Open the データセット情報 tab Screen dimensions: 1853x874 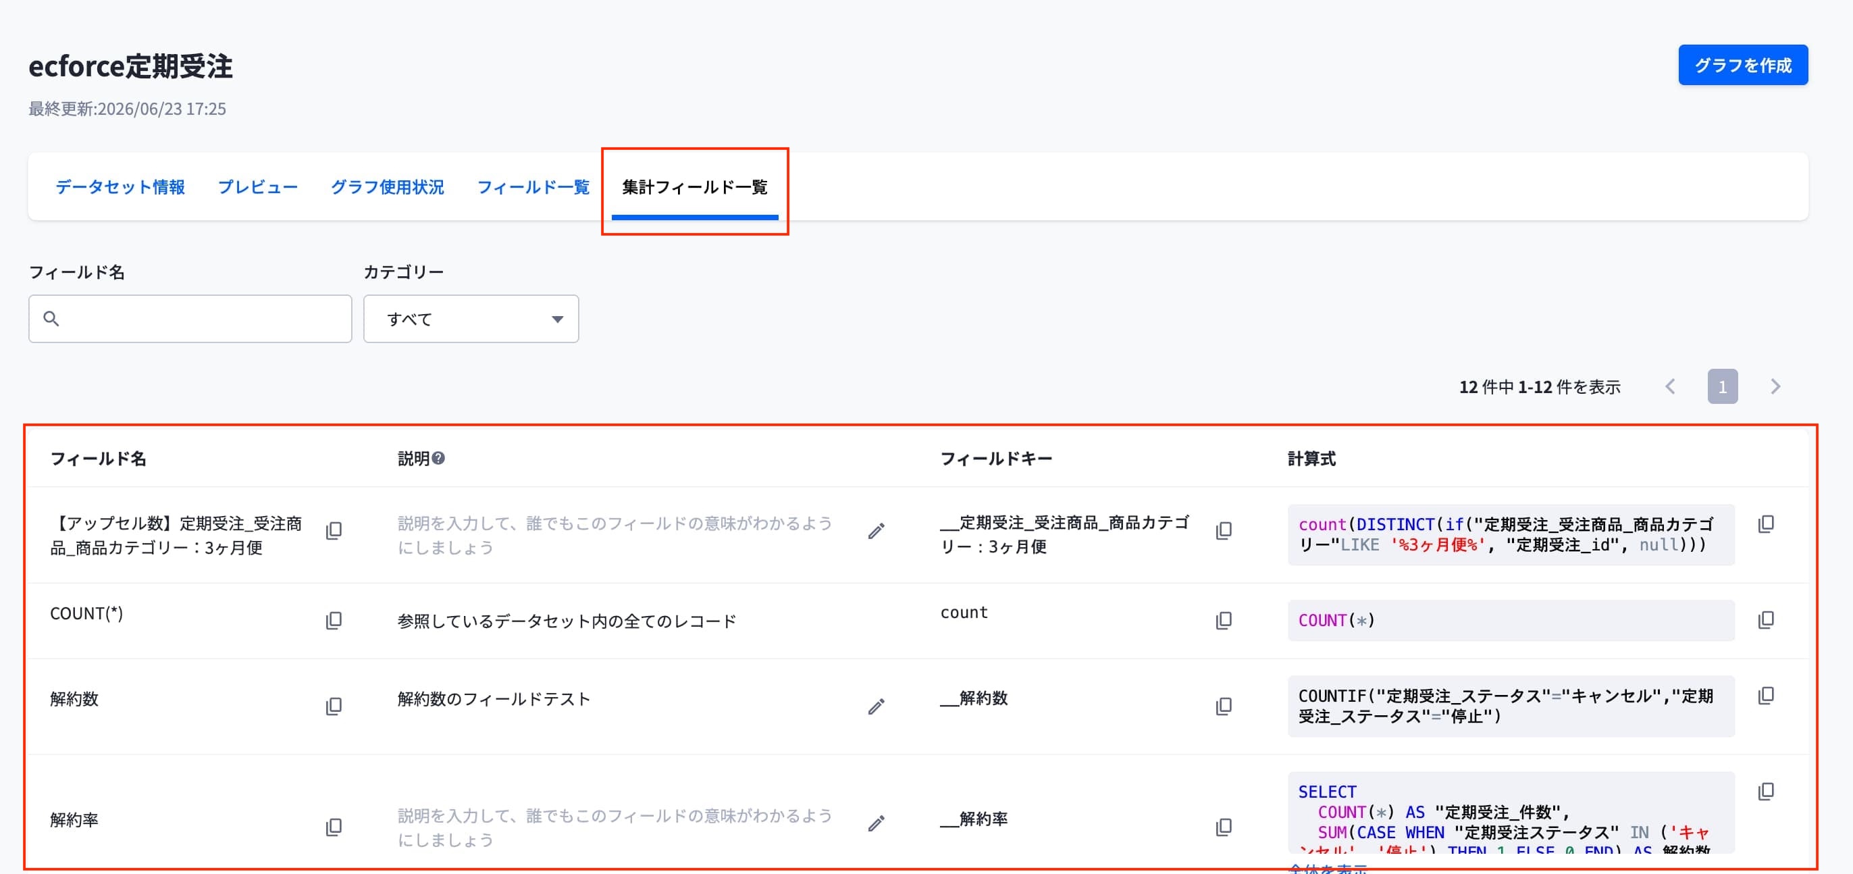tap(120, 187)
